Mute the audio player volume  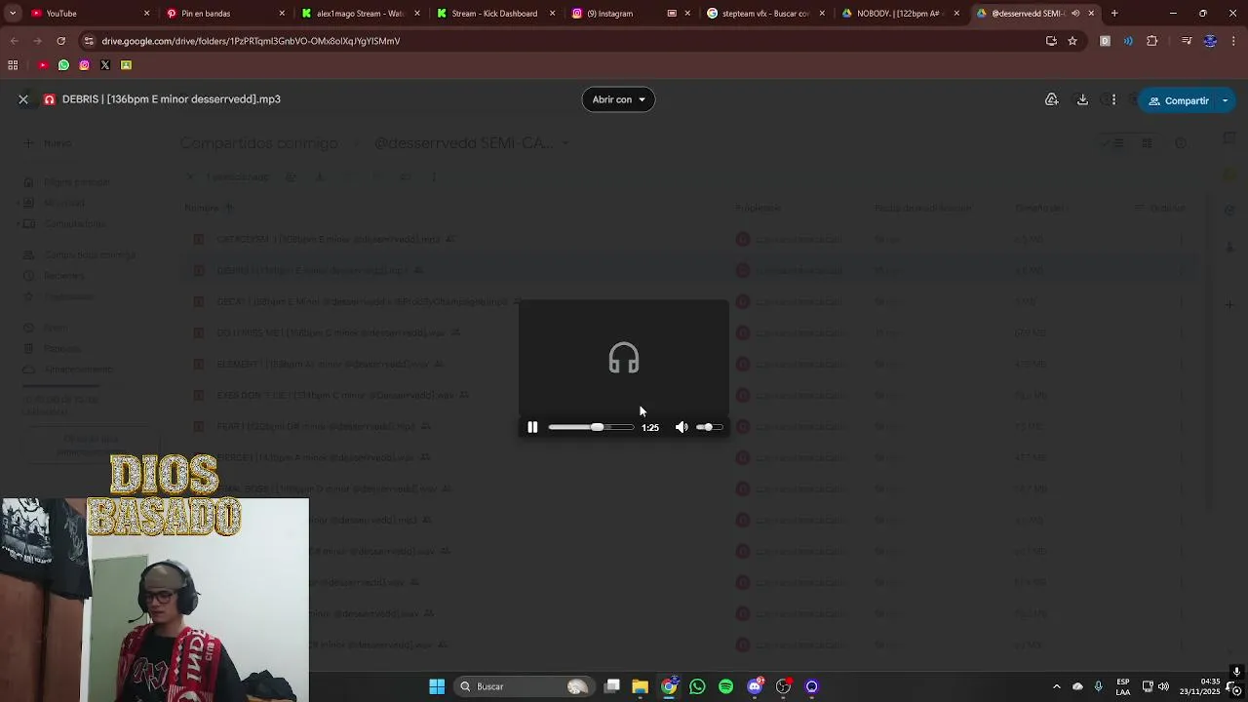pos(682,427)
